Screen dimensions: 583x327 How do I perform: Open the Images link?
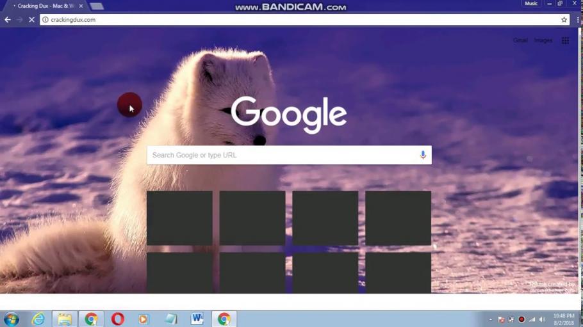click(543, 40)
